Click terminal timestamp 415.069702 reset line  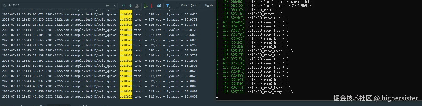point(233,10)
